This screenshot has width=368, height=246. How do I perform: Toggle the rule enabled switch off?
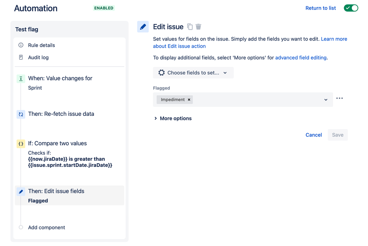point(351,8)
